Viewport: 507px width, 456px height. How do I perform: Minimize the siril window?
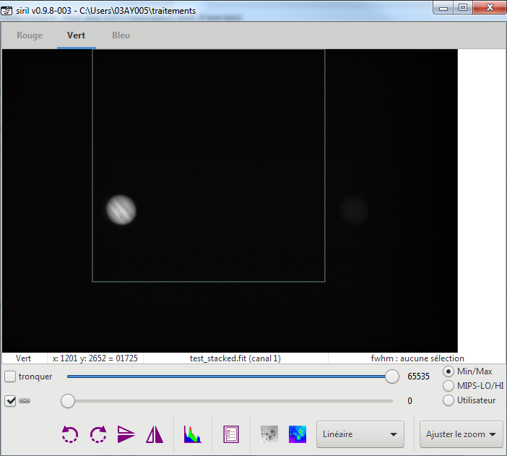point(443,8)
